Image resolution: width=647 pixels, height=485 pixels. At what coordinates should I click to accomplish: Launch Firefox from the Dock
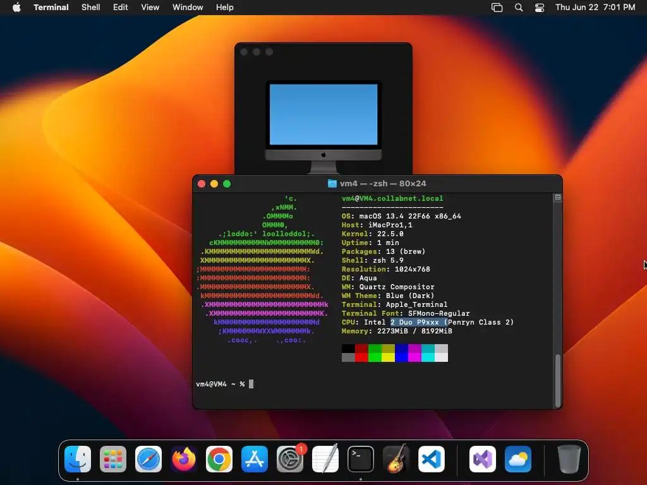click(x=184, y=459)
